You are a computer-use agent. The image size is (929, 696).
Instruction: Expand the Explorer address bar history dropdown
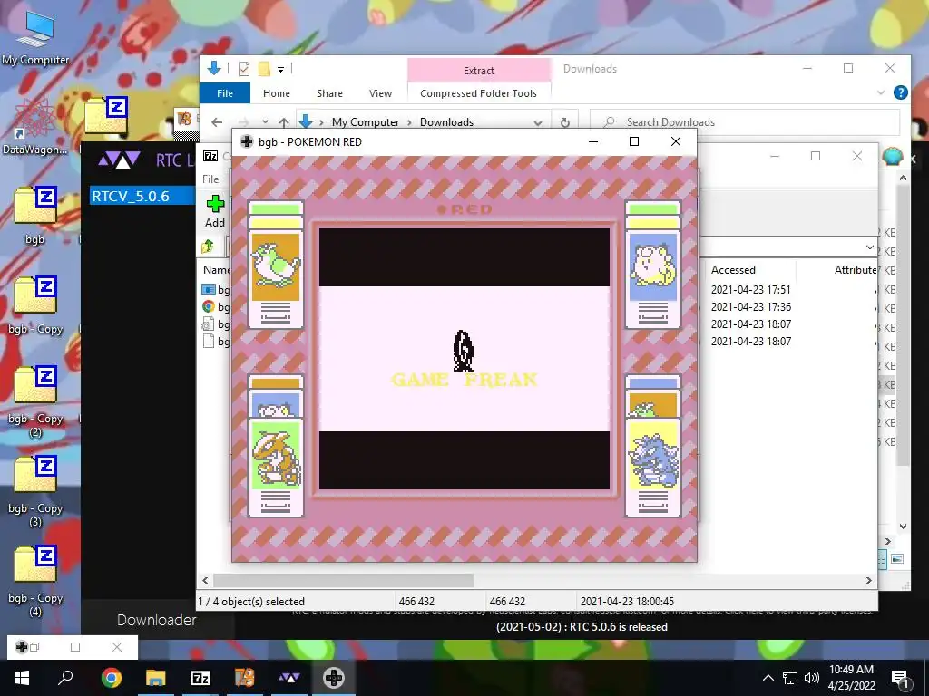point(537,122)
